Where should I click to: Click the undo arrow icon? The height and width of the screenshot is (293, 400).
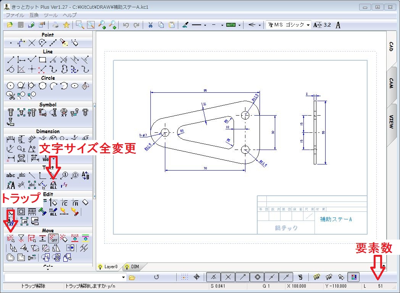(126, 25)
